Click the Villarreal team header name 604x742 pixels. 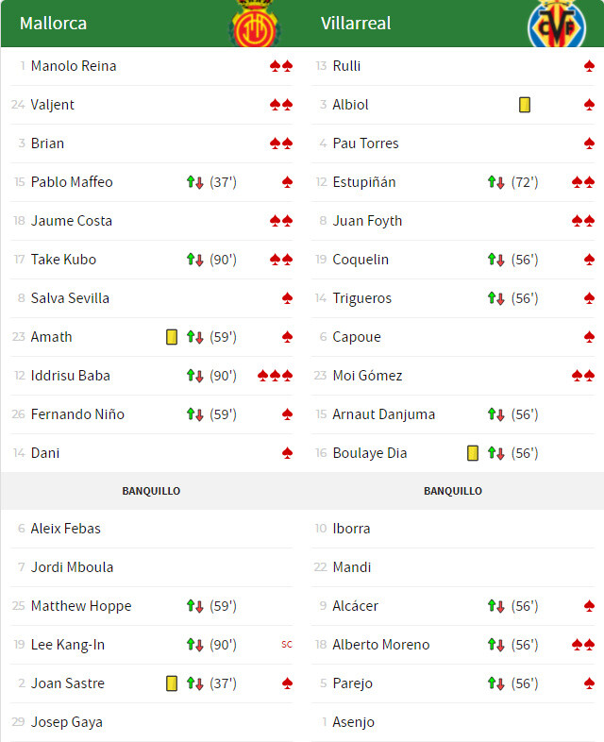[356, 24]
